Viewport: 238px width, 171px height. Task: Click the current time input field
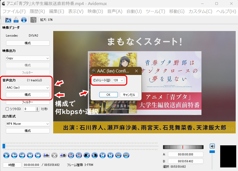pyautogui.click(x=32, y=165)
